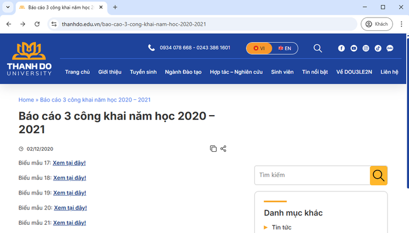Open the Chrome three-dot menu
409x233 pixels.
coord(401,24)
